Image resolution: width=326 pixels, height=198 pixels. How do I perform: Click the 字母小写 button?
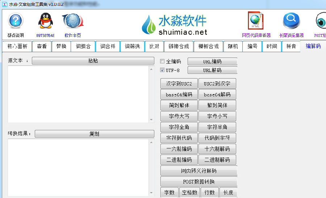tap(217, 116)
